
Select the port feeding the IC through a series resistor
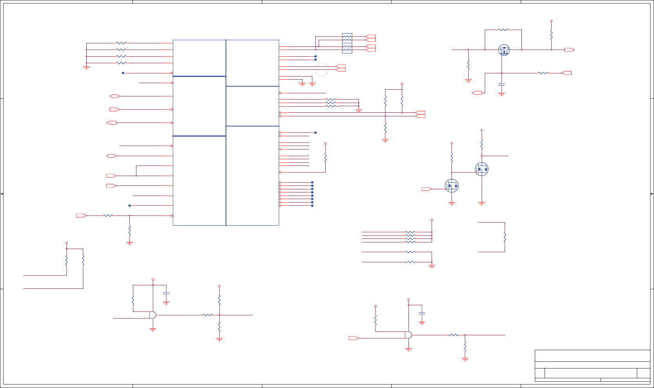(81, 215)
